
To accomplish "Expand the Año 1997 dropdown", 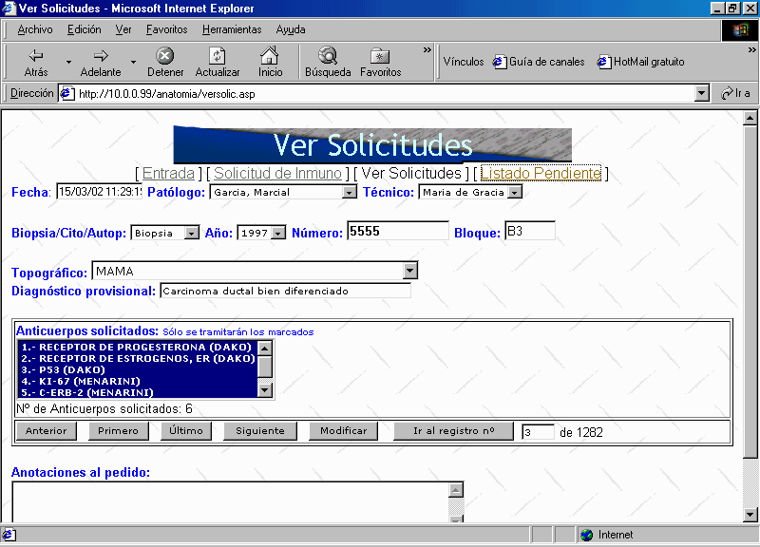I will point(278,233).
